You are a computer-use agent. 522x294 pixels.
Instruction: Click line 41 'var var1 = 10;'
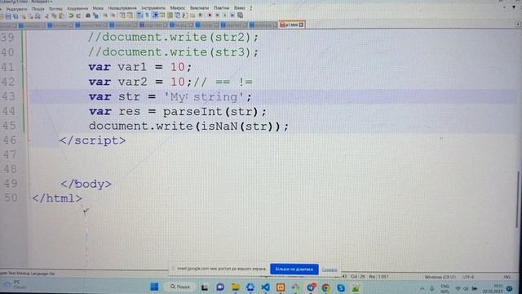pos(140,67)
